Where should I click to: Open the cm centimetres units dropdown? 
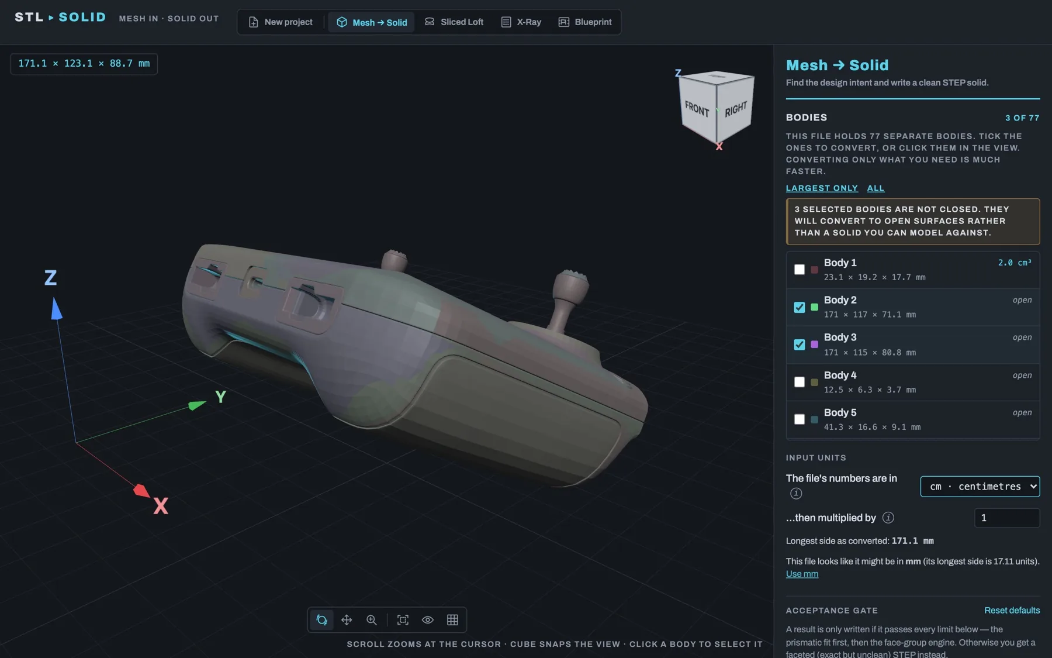point(980,487)
